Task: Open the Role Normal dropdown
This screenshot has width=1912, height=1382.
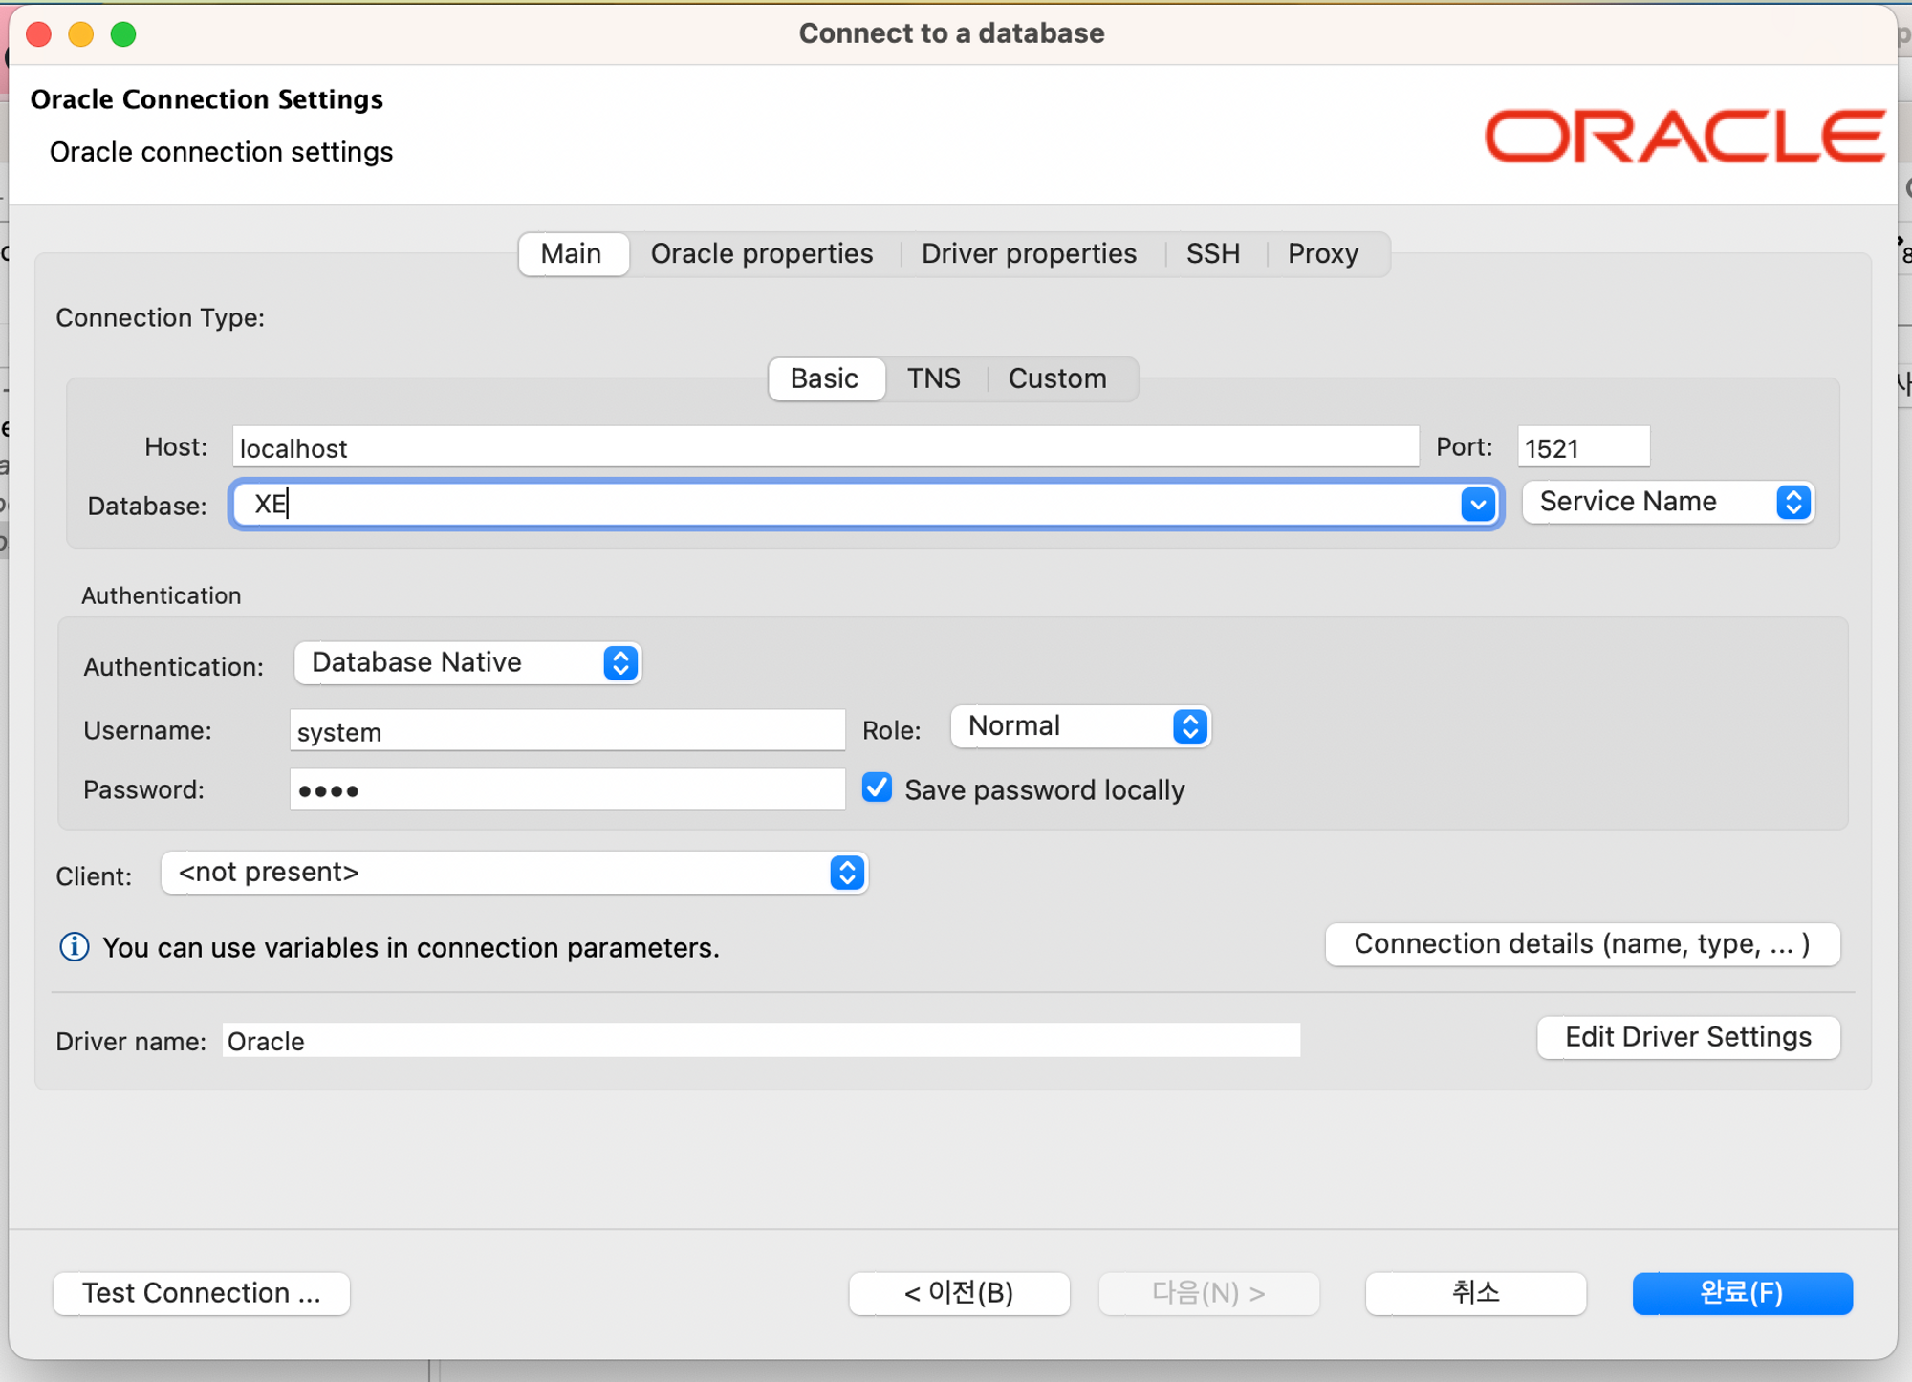Action: click(1081, 726)
